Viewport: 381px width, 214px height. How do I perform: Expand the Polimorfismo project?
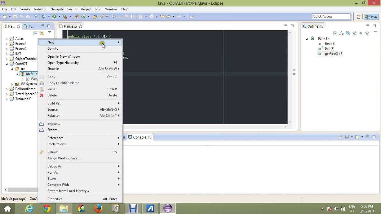click(x=7, y=89)
